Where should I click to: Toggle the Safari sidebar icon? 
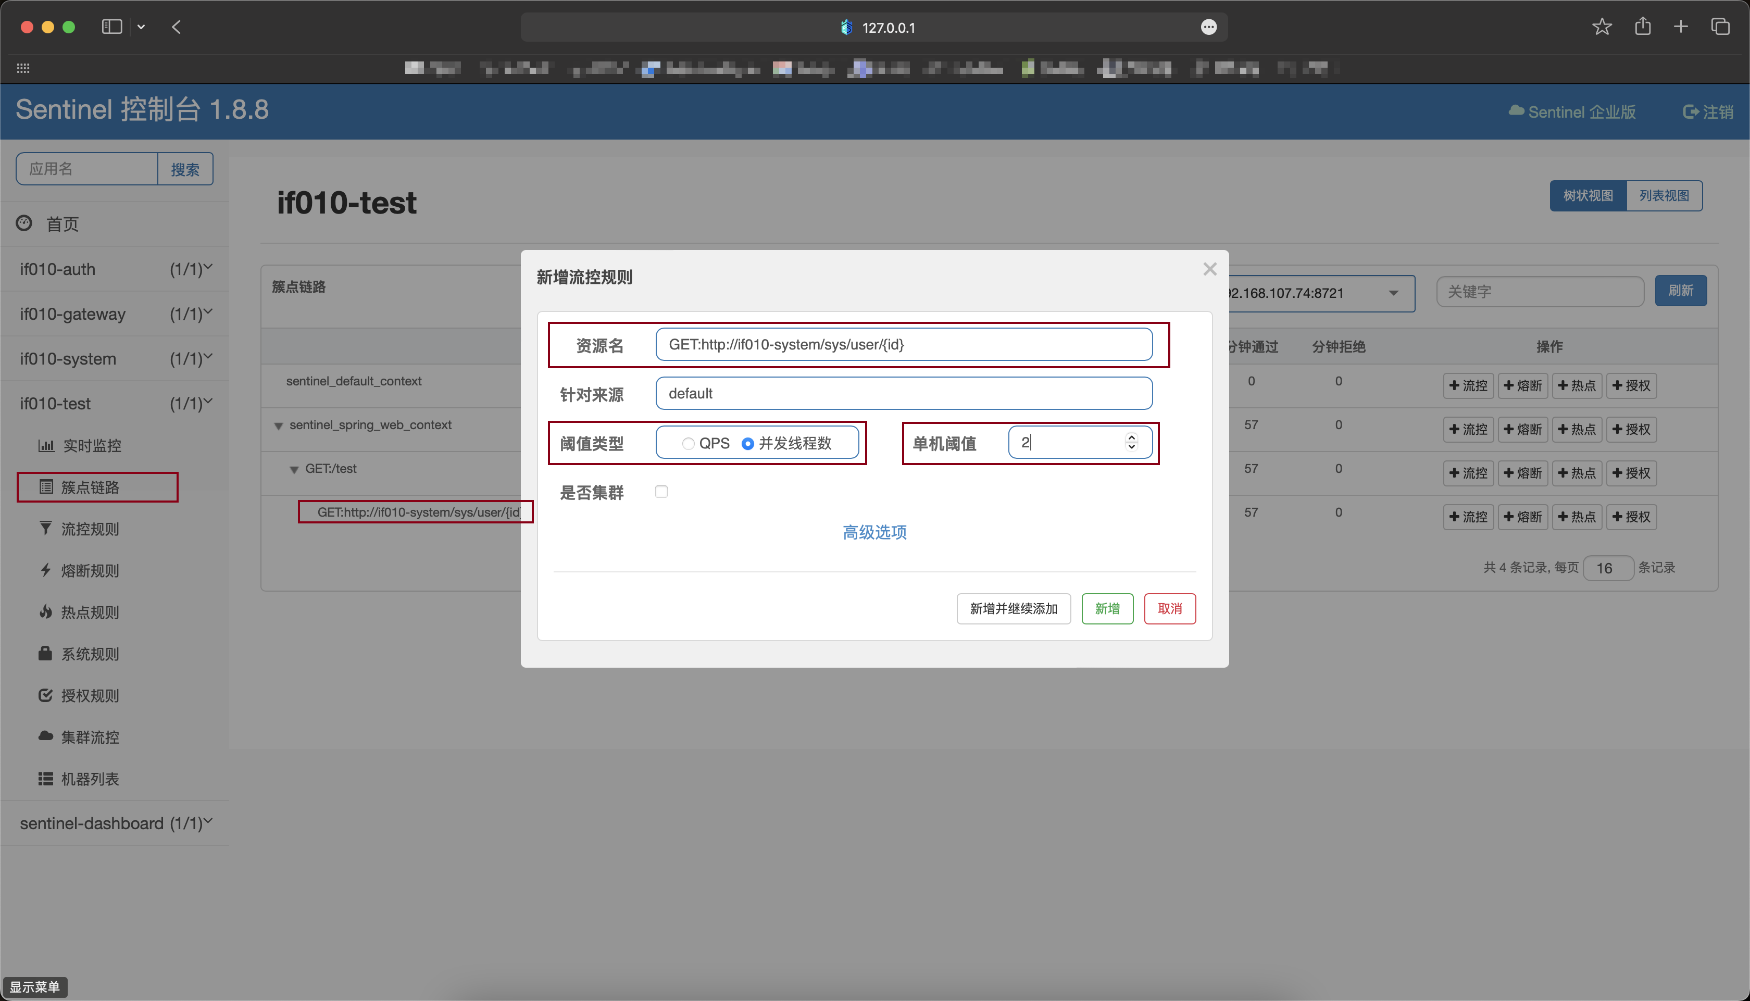[112, 27]
